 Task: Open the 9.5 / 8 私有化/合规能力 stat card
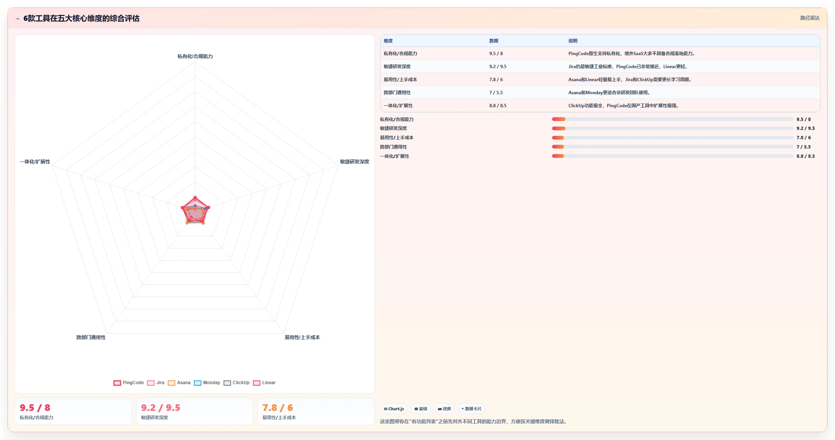tap(73, 411)
